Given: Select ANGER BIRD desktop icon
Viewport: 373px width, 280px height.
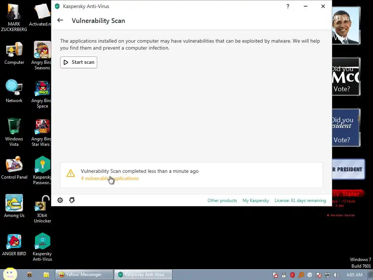Looking at the screenshot, I should [x=14, y=245].
